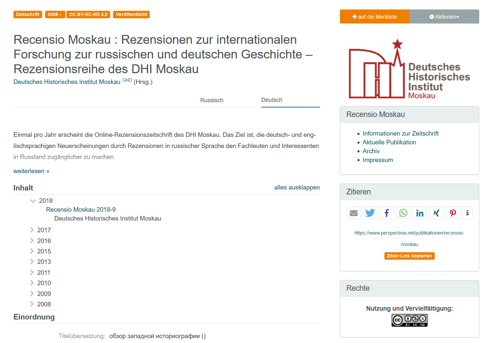The width and height of the screenshot is (490, 343).
Task: Open Informationen zur Zeitschrift link
Action: [400, 133]
